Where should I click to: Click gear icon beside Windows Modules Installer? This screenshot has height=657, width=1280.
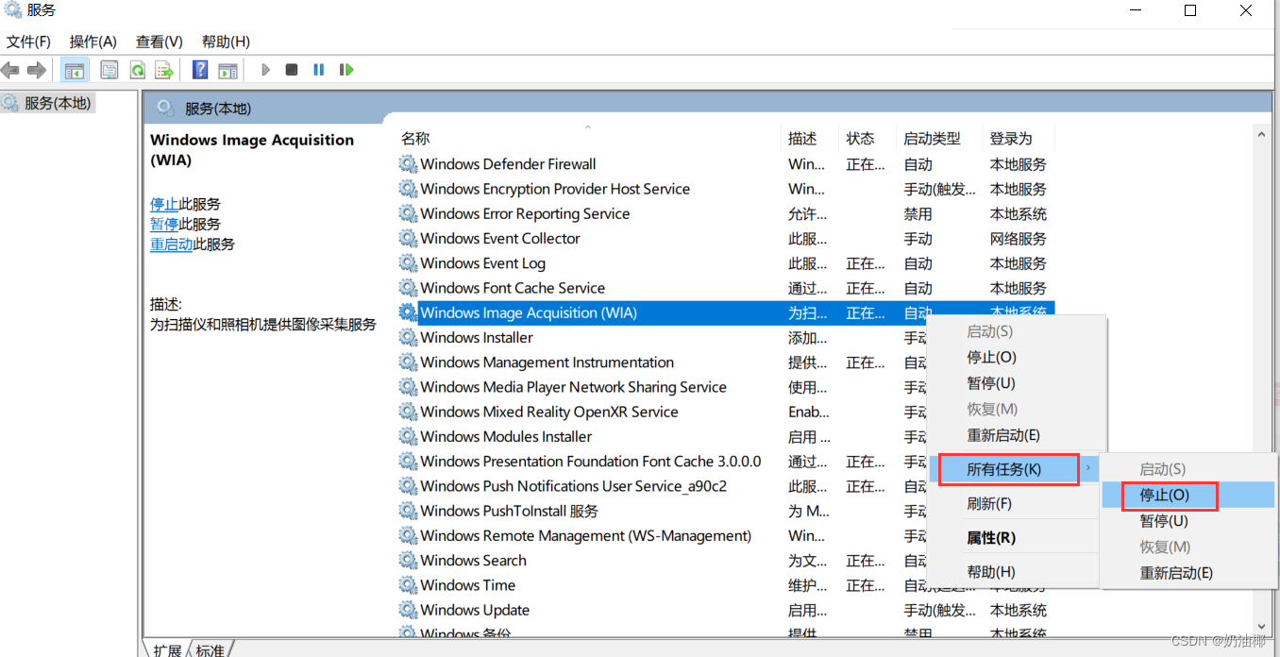click(x=408, y=436)
